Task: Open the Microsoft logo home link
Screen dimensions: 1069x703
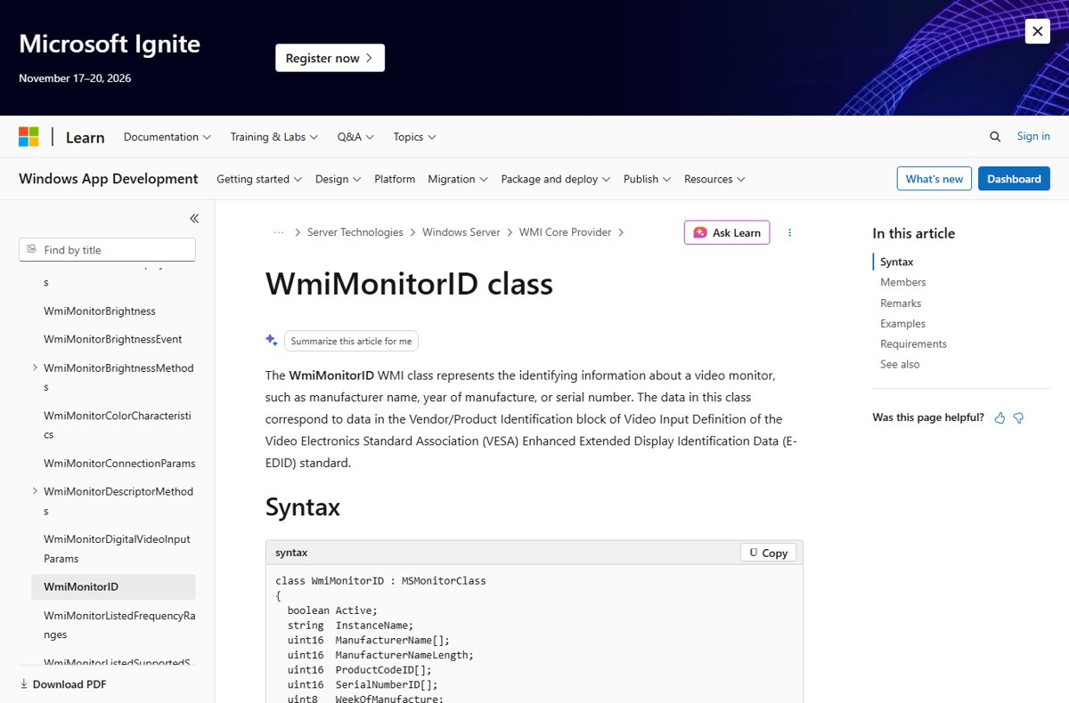Action: coord(29,137)
